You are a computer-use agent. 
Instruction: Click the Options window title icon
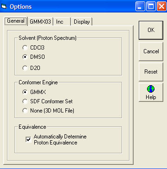click(4, 6)
